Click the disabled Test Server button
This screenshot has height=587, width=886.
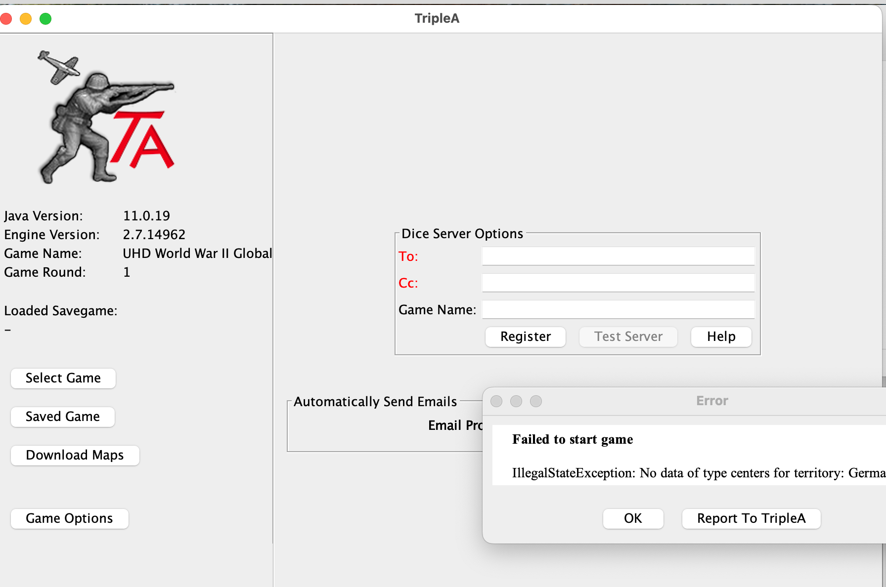click(x=628, y=336)
